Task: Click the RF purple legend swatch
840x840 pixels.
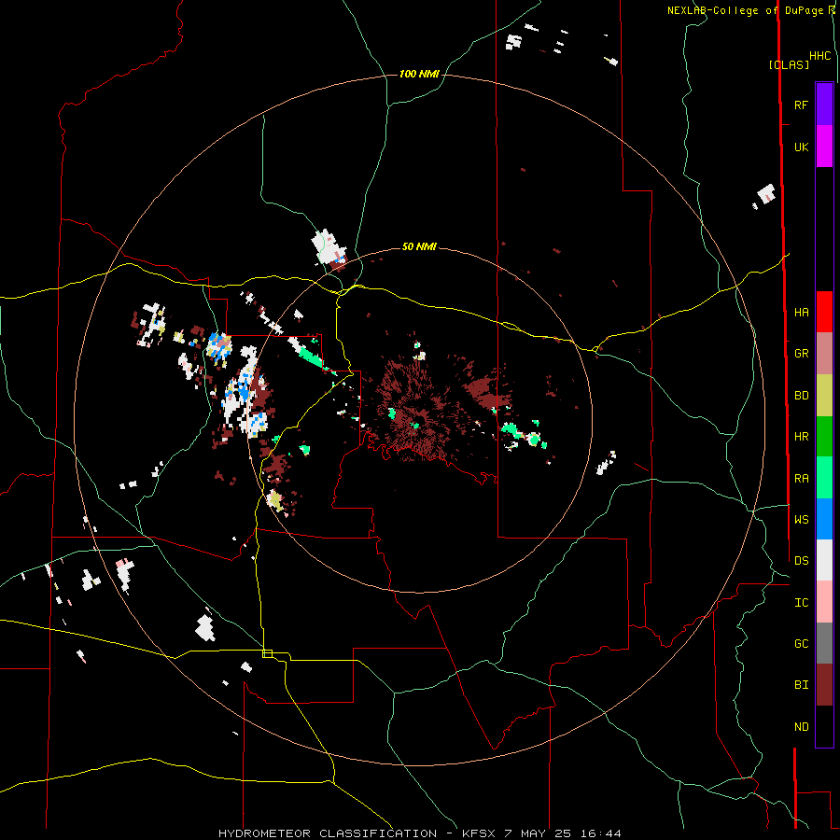Action: pyautogui.click(x=824, y=105)
